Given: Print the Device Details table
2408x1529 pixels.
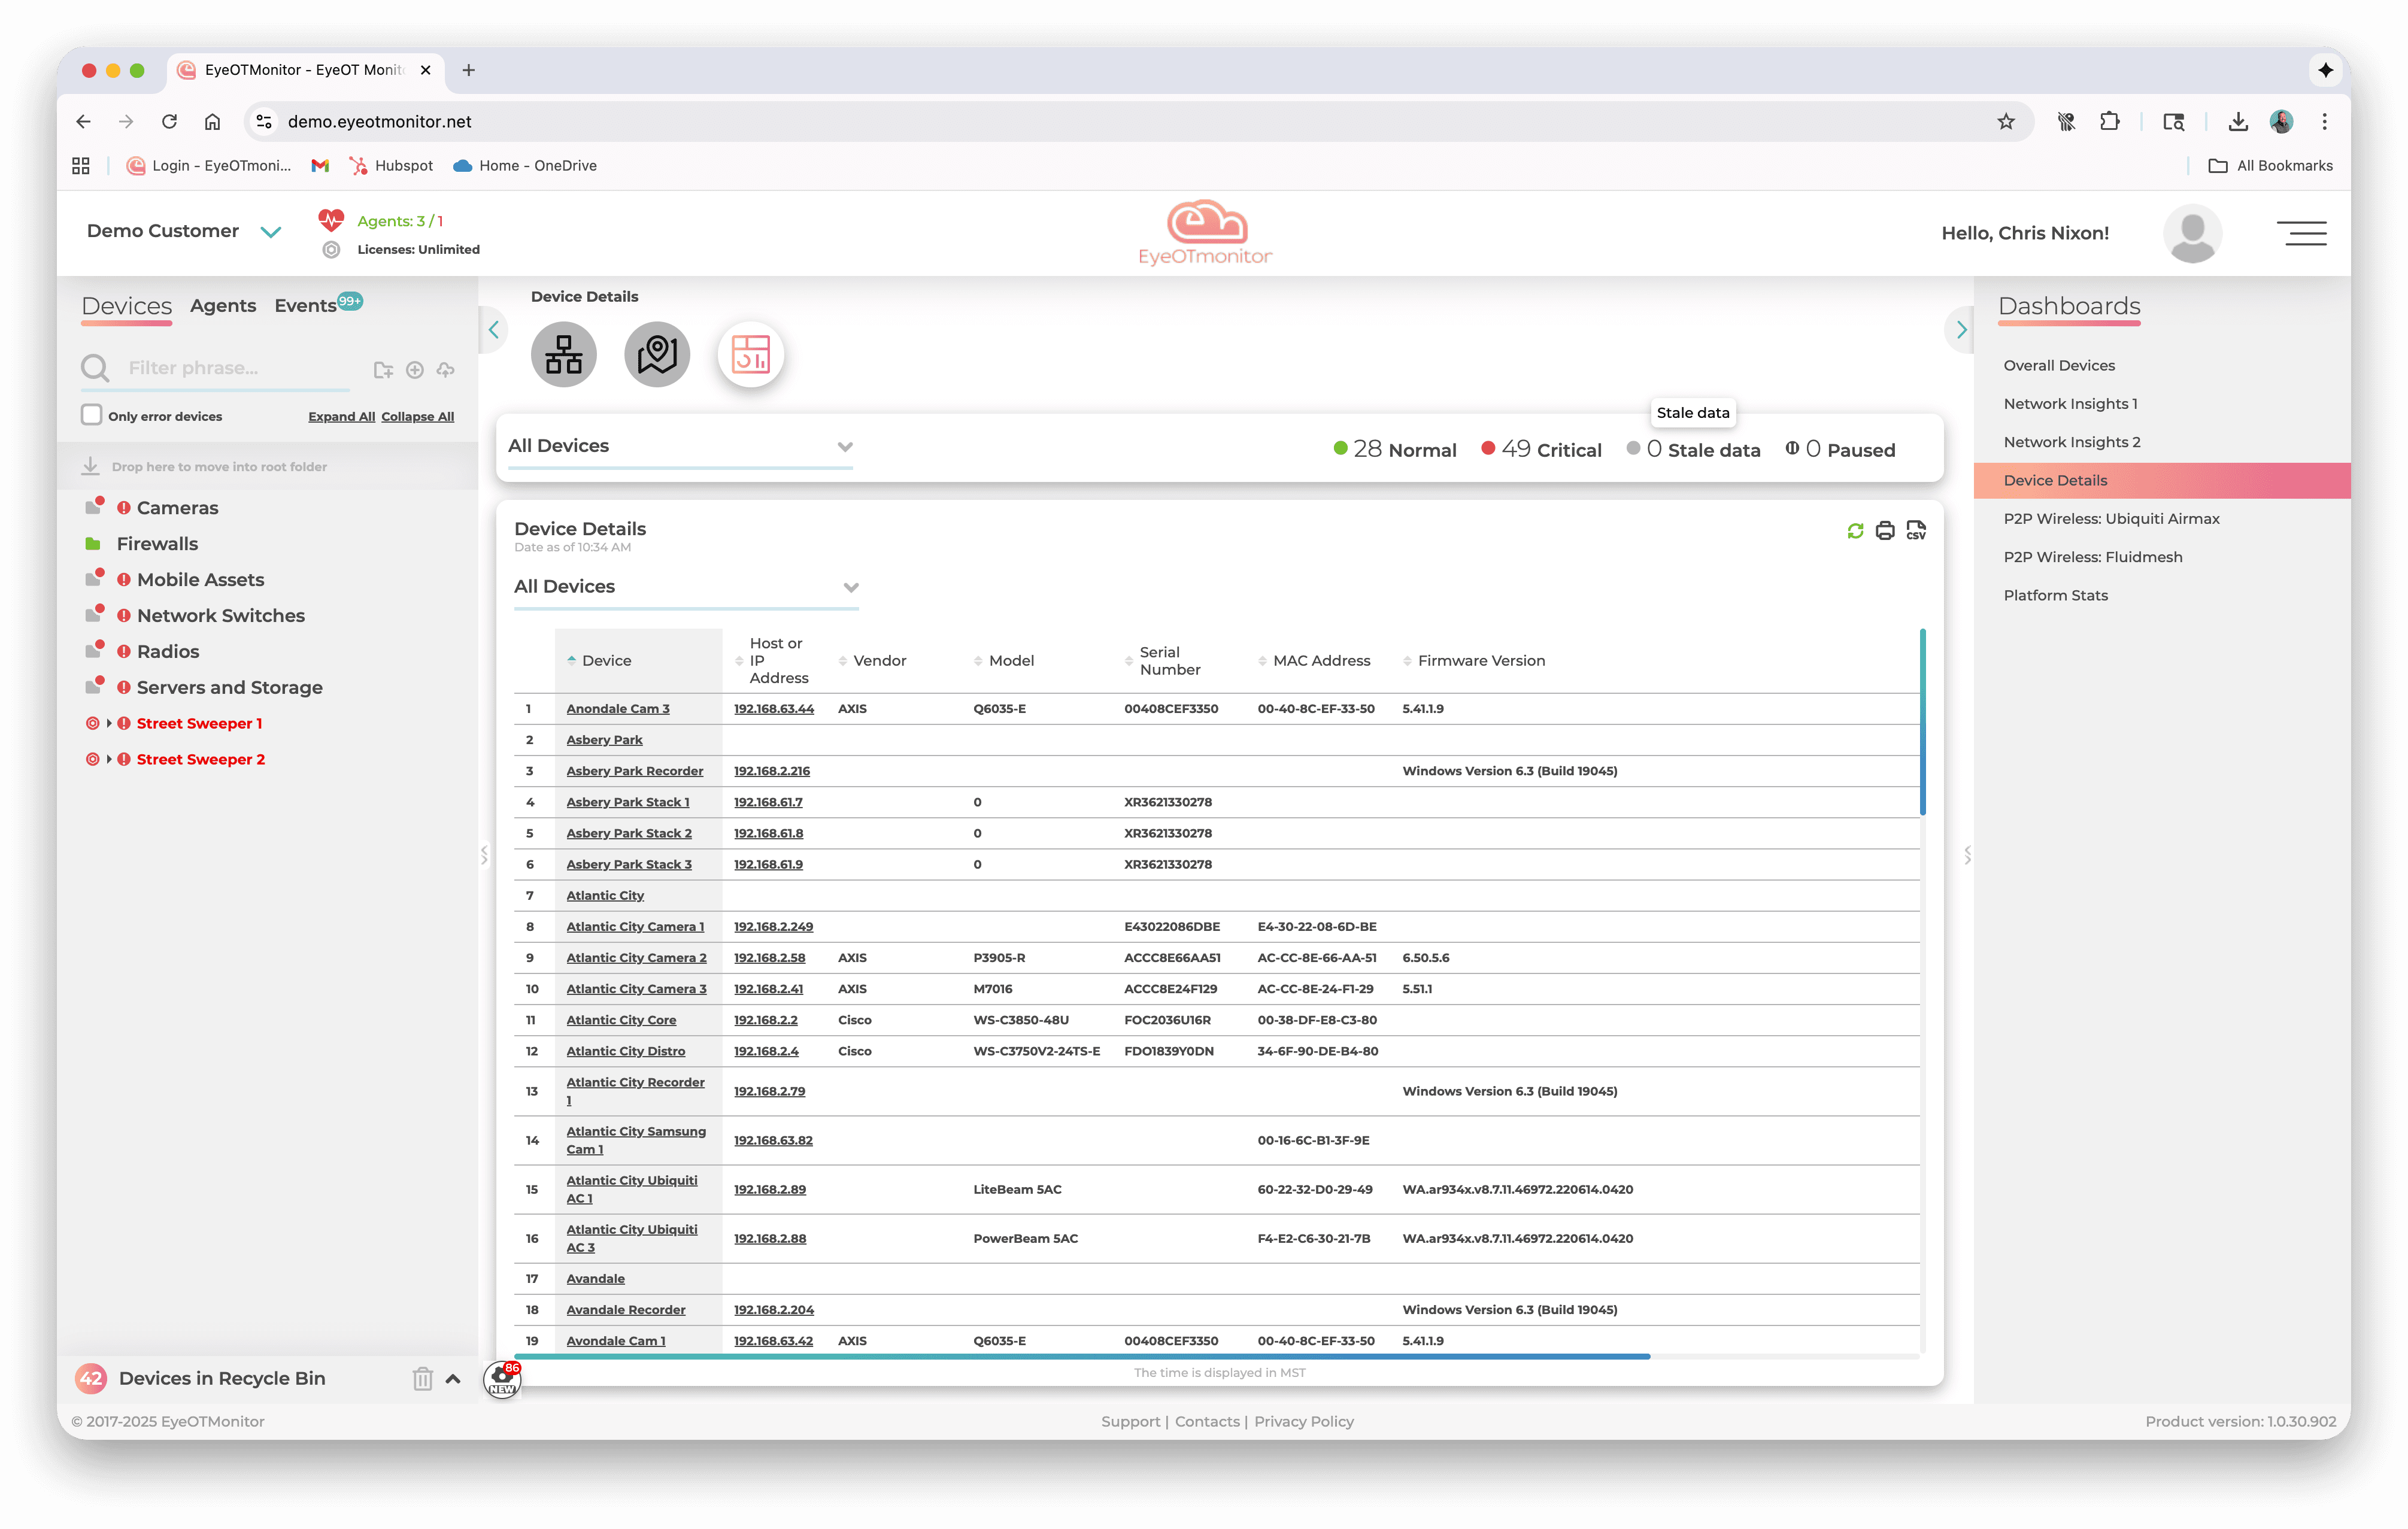Looking at the screenshot, I should 1885,531.
